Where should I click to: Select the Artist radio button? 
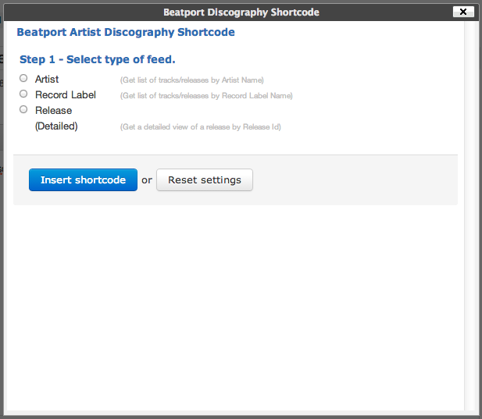tap(23, 78)
